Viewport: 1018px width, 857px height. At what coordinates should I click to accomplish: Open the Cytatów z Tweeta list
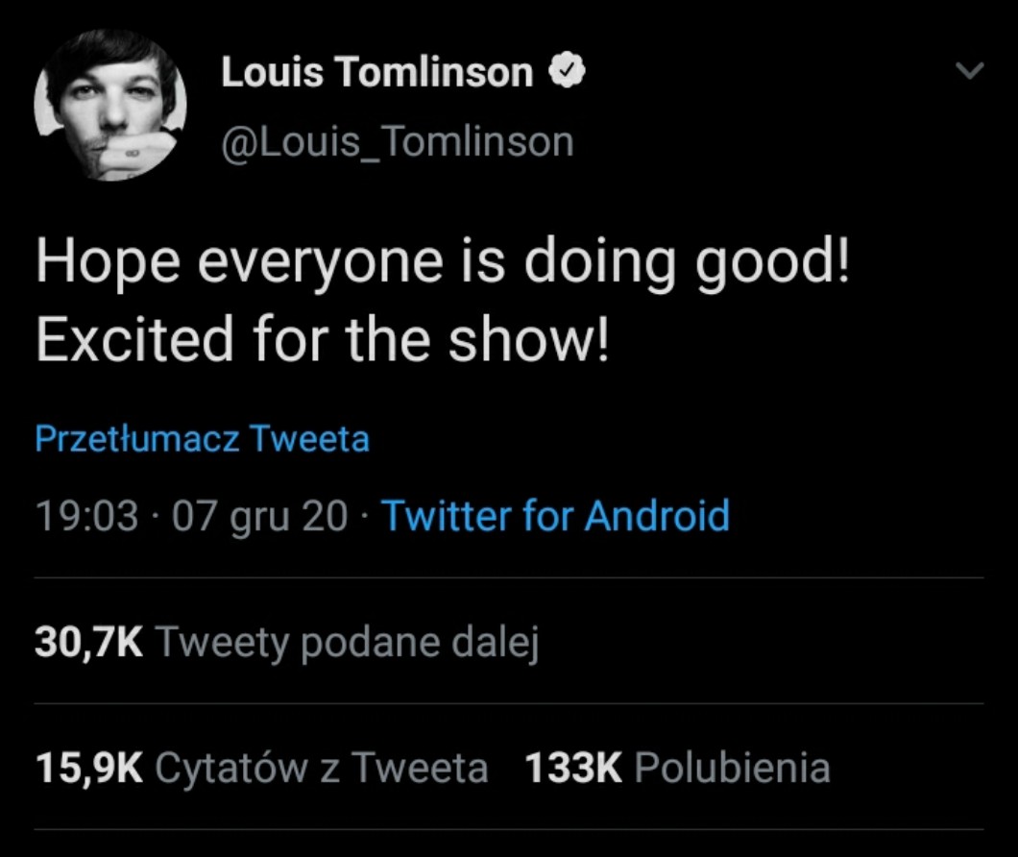point(321,768)
